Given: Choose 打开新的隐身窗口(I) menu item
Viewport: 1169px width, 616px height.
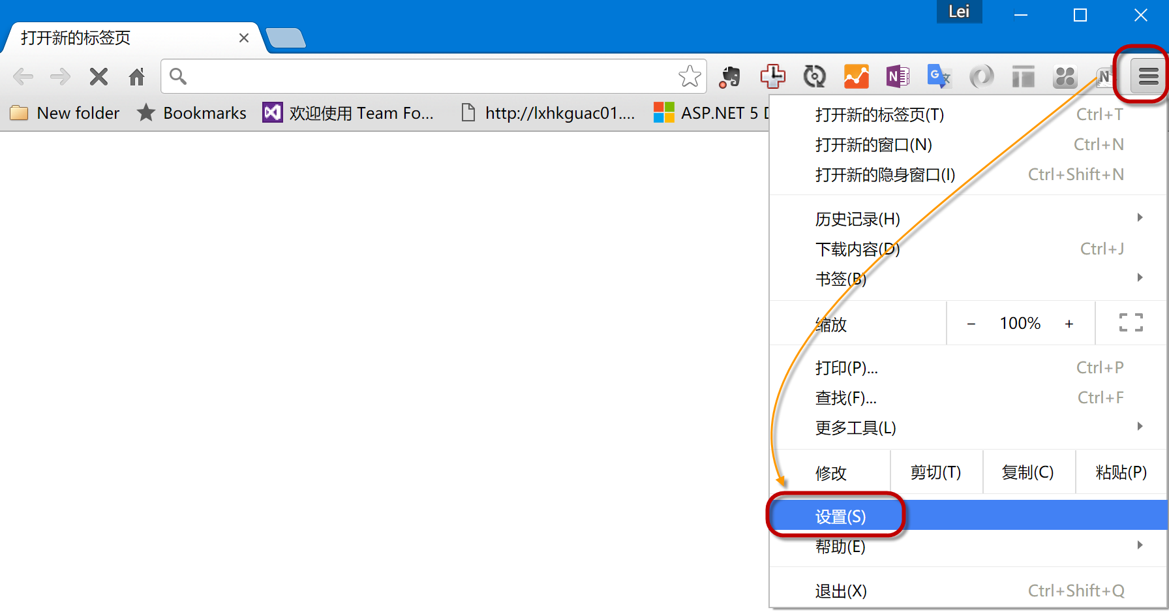Looking at the screenshot, I should click(969, 174).
